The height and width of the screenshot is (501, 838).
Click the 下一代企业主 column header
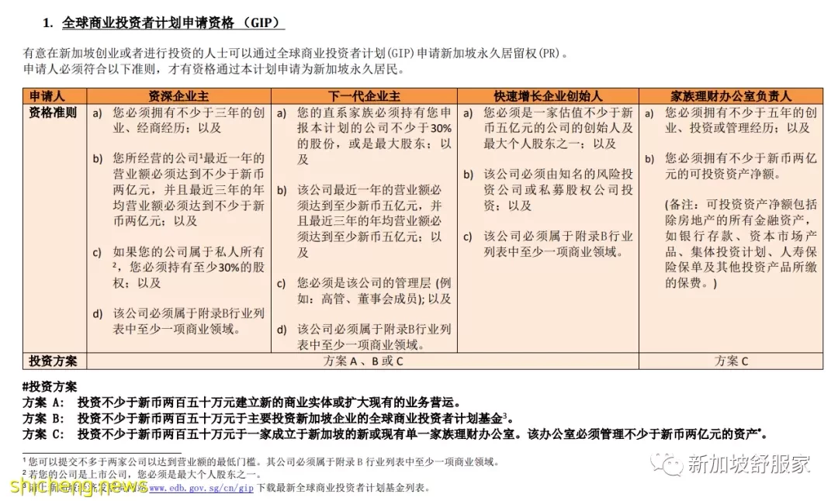[x=364, y=96]
